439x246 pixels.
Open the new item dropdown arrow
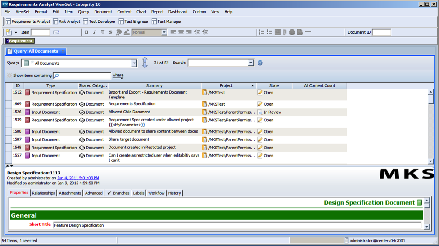(x=16, y=32)
